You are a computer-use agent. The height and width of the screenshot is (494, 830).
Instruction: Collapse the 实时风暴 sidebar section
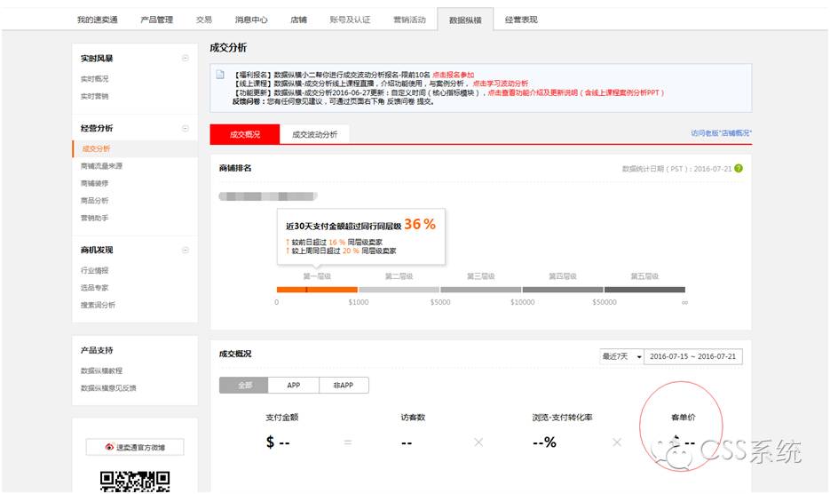tap(186, 59)
